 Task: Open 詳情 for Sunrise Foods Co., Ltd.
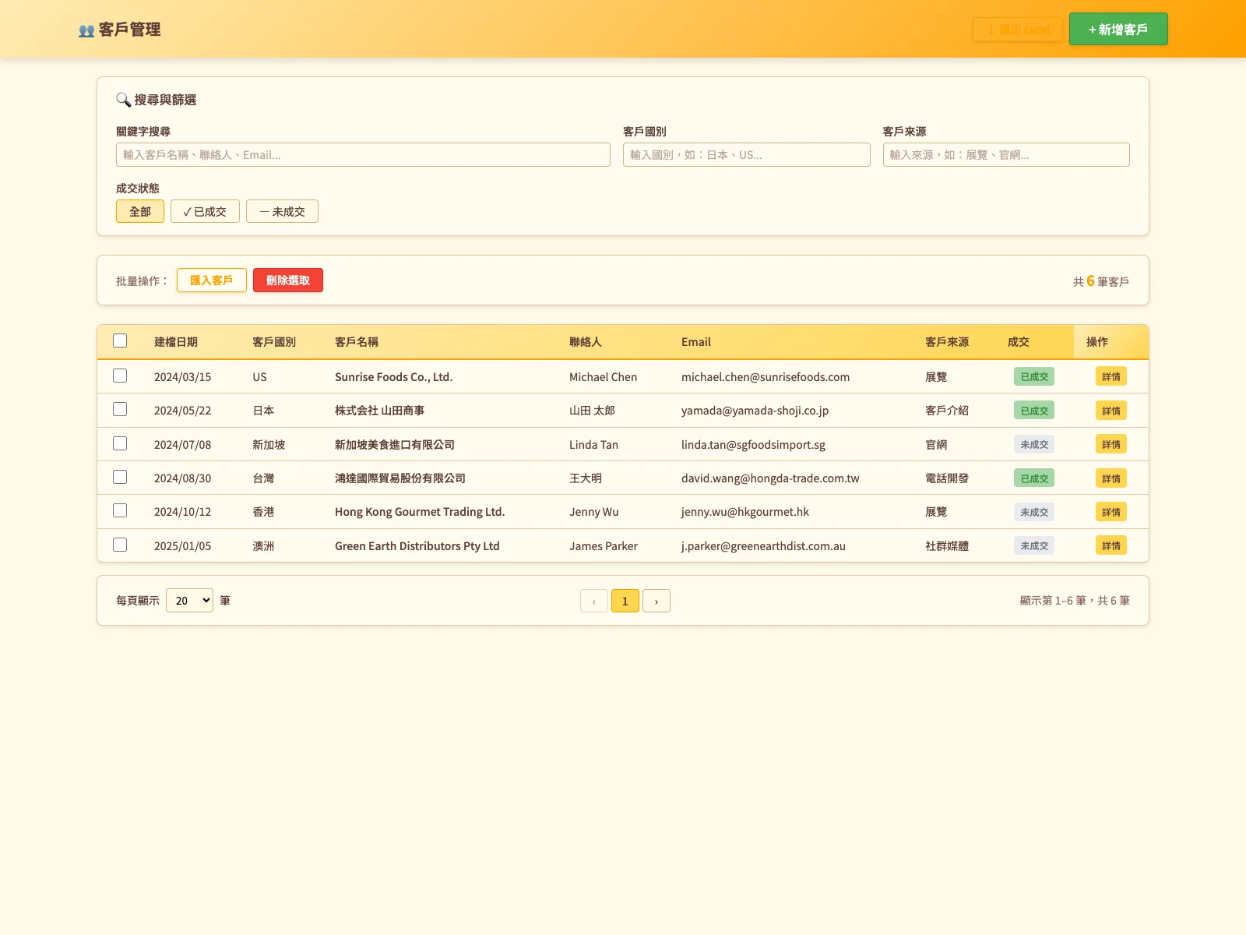[1111, 376]
